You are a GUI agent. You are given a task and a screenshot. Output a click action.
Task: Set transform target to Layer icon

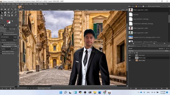8,29
